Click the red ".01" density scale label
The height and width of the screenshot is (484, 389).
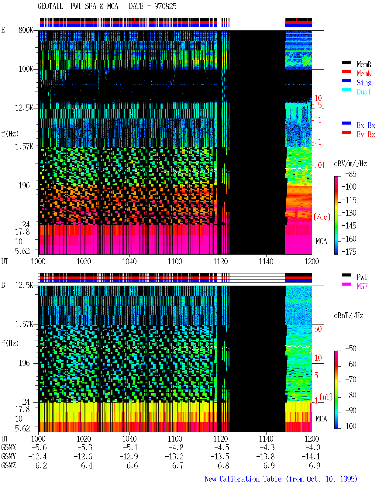319,165
